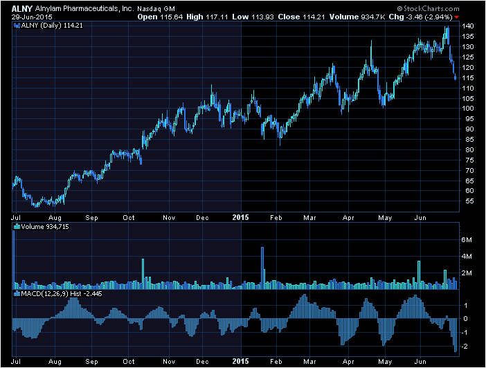Screen dimensions: 486x368
Task: Click the bar icon beside Volume 934,715
Action: coord(17,227)
